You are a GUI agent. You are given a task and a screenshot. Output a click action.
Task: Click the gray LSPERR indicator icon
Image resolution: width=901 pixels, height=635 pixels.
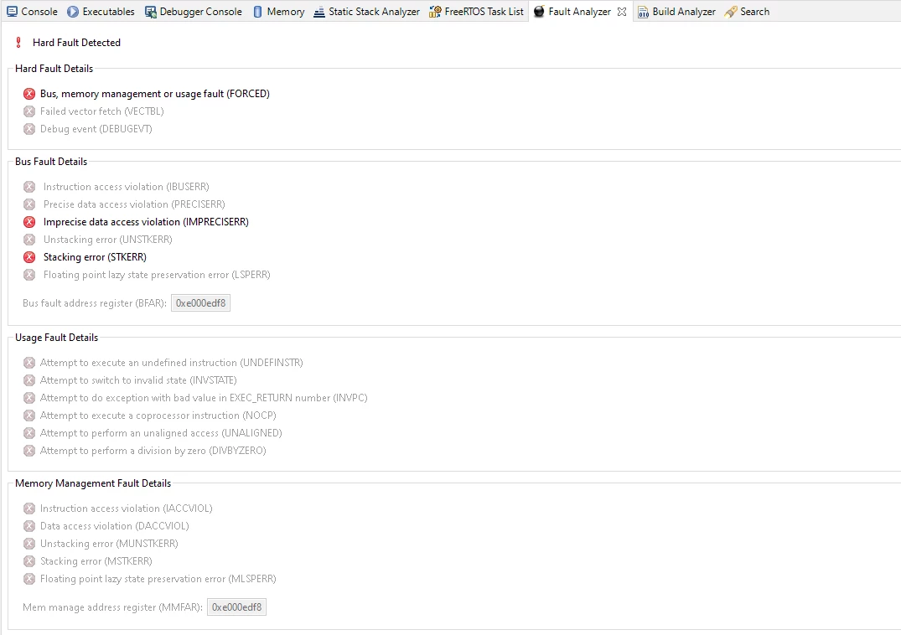click(29, 275)
